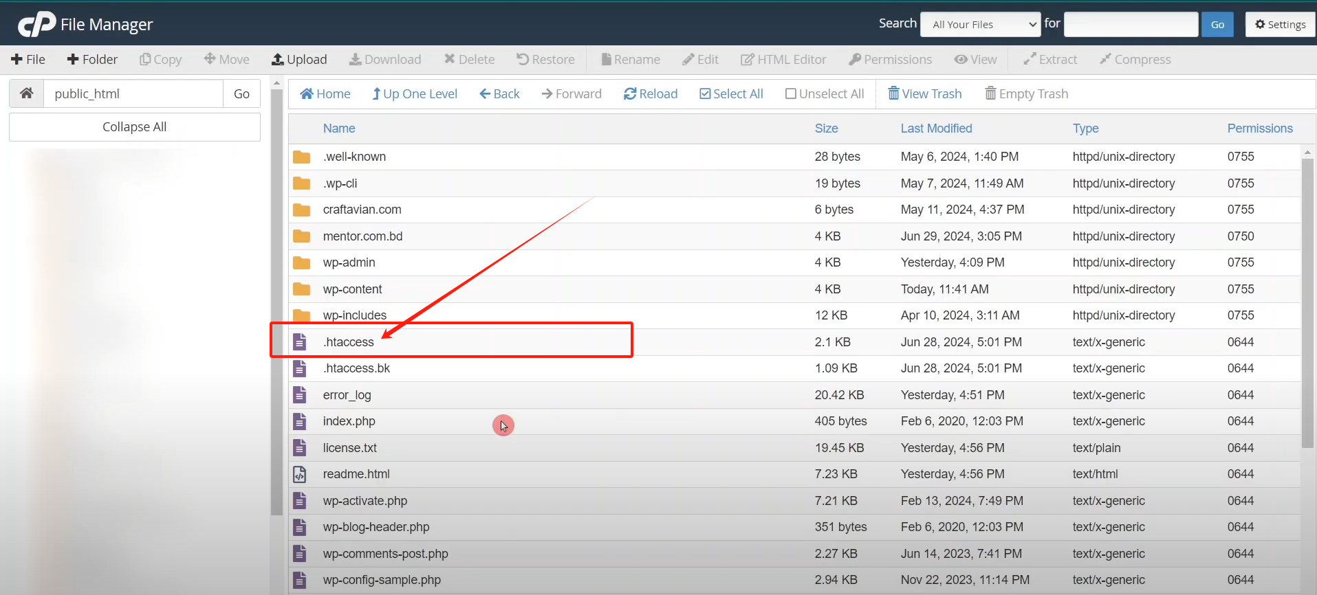Screen dimensions: 1317x595
Task: Open View Trash
Action: click(924, 94)
